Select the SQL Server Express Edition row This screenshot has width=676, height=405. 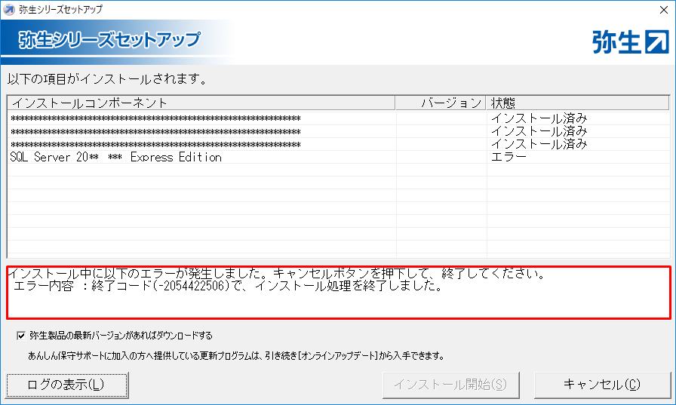tap(339, 157)
